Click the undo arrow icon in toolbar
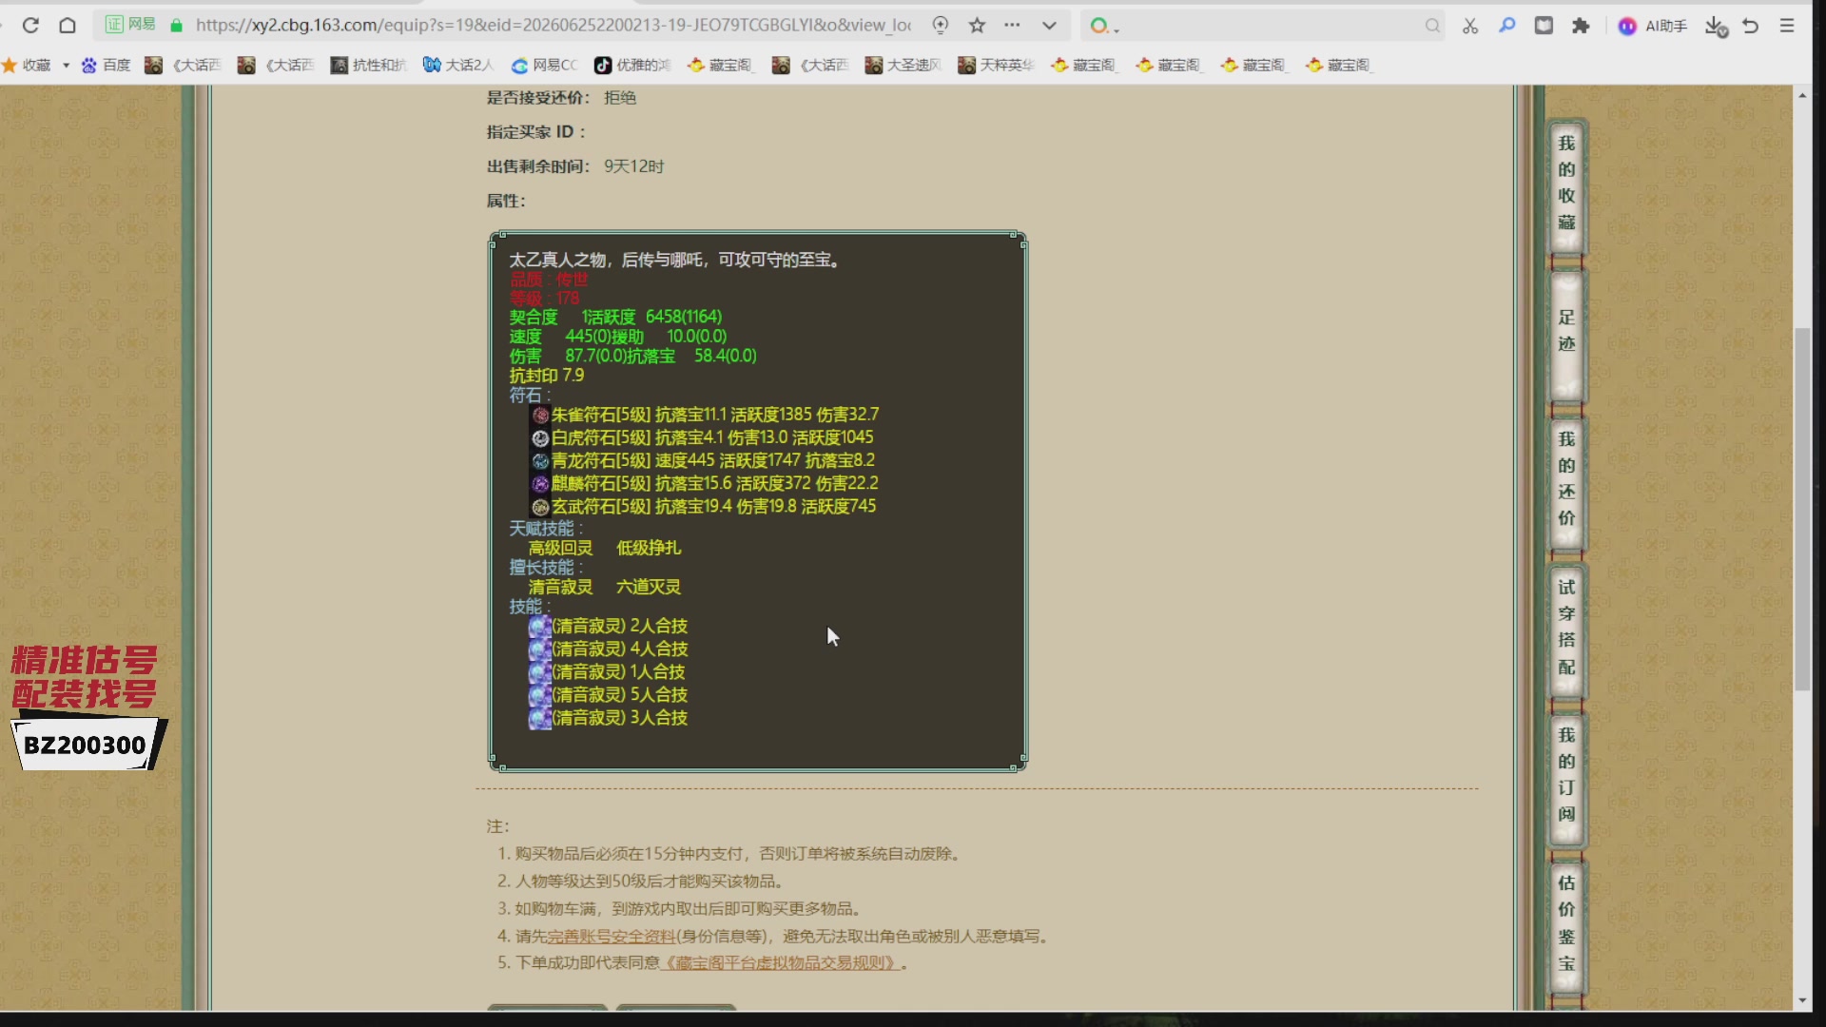The width and height of the screenshot is (1826, 1027). [x=1751, y=26]
